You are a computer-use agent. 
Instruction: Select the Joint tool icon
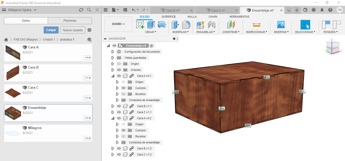(x=212, y=25)
